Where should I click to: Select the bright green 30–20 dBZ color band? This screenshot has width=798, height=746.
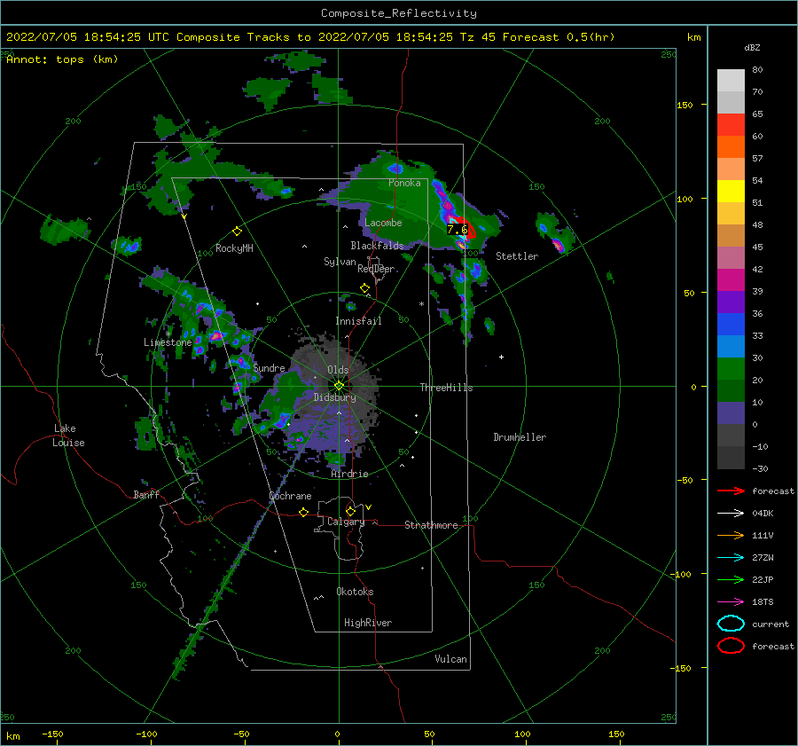point(731,369)
